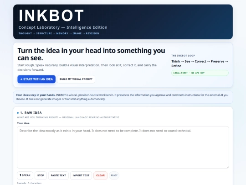The image size is (246, 185).
Task: Open Build My Visual Prompt
Action: pos(76,79)
